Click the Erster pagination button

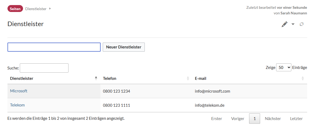pos(217,119)
